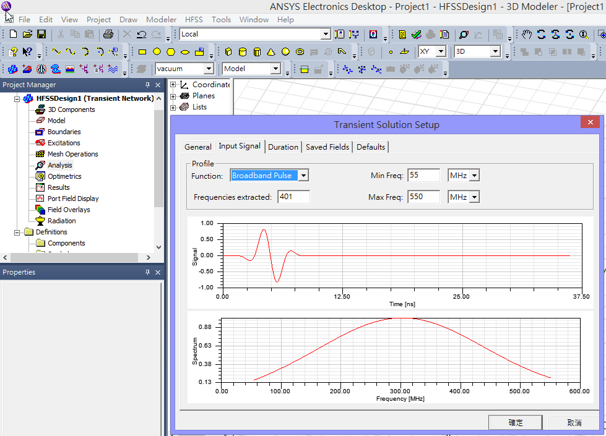Open the Min Freq MHz unit dropdown

click(475, 176)
